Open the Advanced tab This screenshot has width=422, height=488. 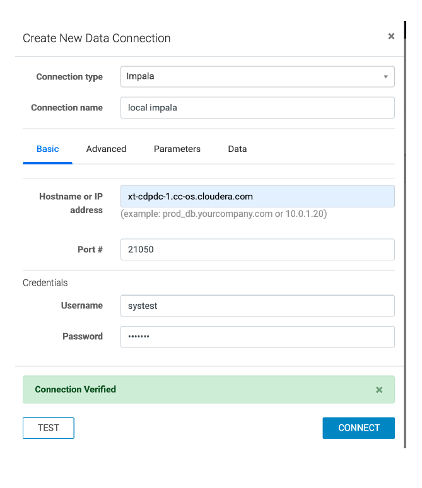point(106,149)
